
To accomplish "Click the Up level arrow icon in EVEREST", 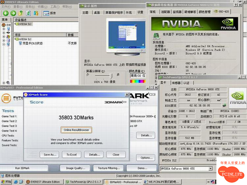I will click(x=21, y=13).
